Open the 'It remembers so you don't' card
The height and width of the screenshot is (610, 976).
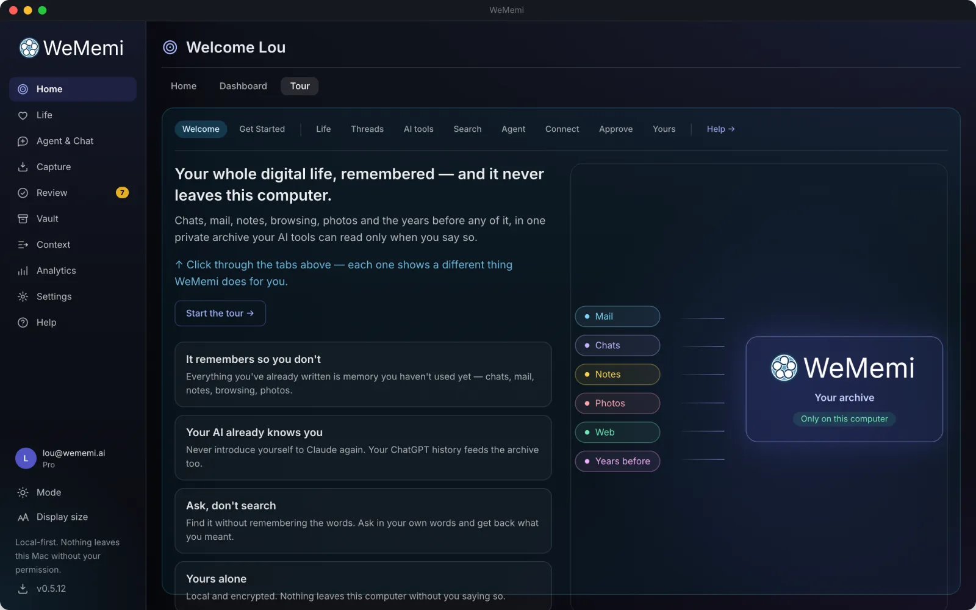[x=363, y=375]
